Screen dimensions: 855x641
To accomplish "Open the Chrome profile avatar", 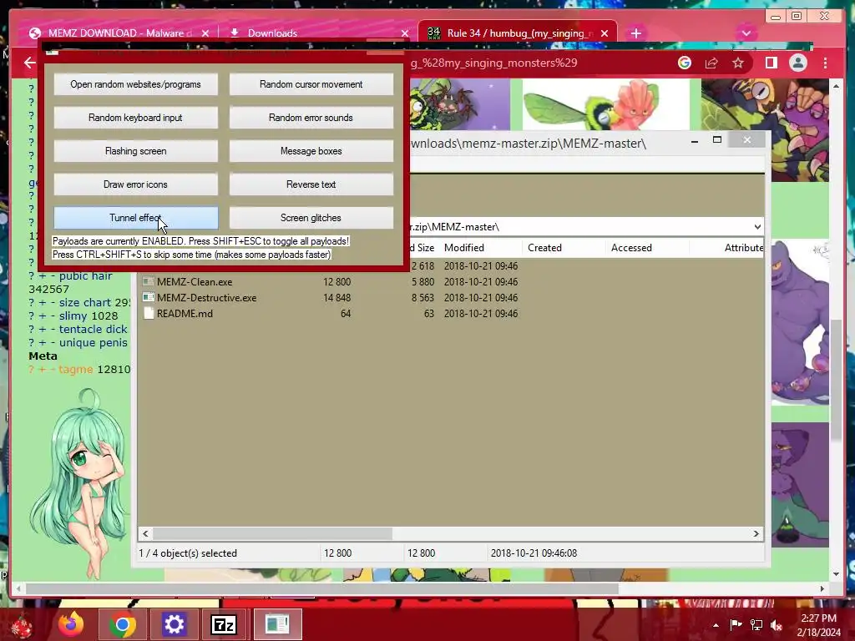I will pos(797,63).
